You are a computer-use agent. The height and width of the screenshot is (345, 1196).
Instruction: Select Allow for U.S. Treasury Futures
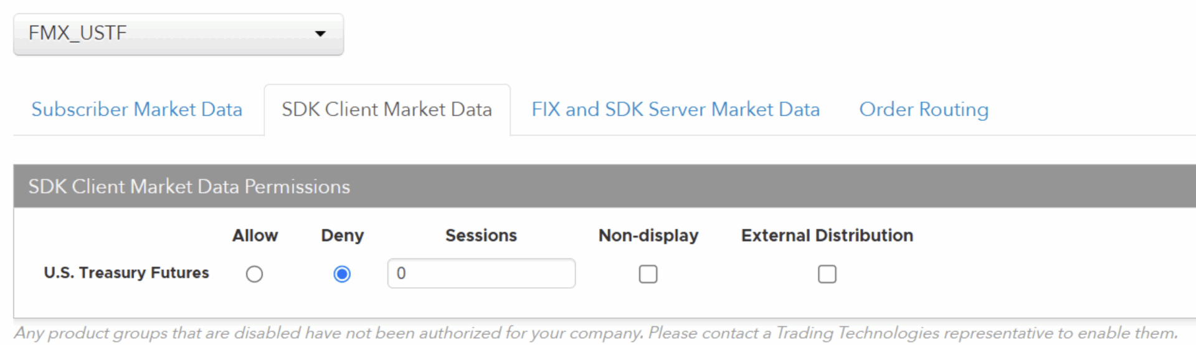[254, 274]
